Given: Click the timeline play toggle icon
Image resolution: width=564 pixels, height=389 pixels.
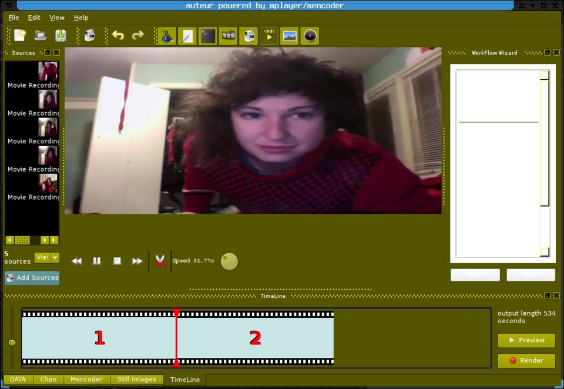Looking at the screenshot, I should (x=269, y=36).
